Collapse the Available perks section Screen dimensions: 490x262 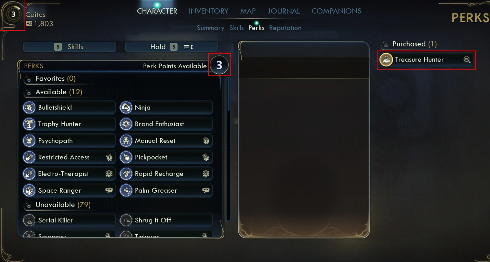29,93
